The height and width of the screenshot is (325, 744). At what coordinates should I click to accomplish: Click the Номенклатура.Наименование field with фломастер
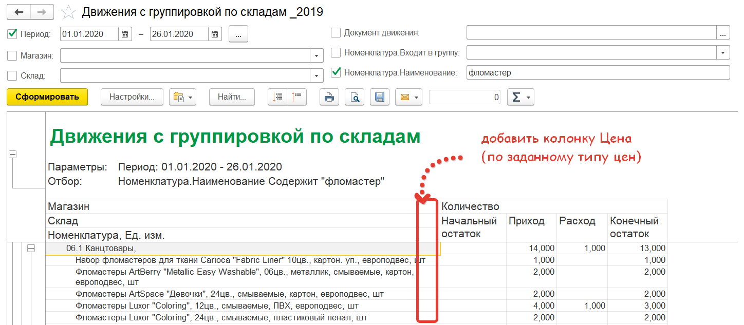point(598,73)
